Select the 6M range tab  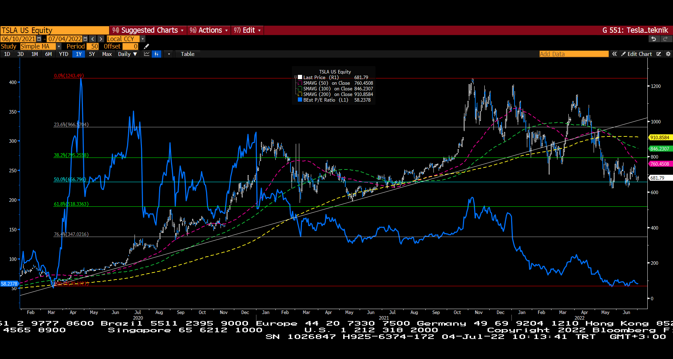(48, 54)
